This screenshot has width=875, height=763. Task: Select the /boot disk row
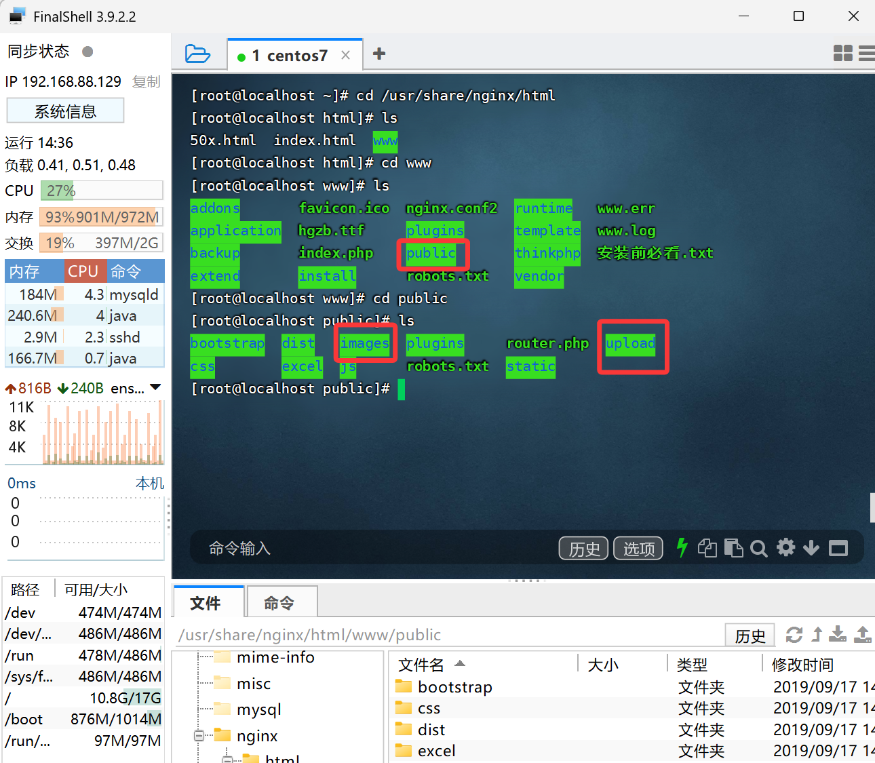[x=84, y=719]
